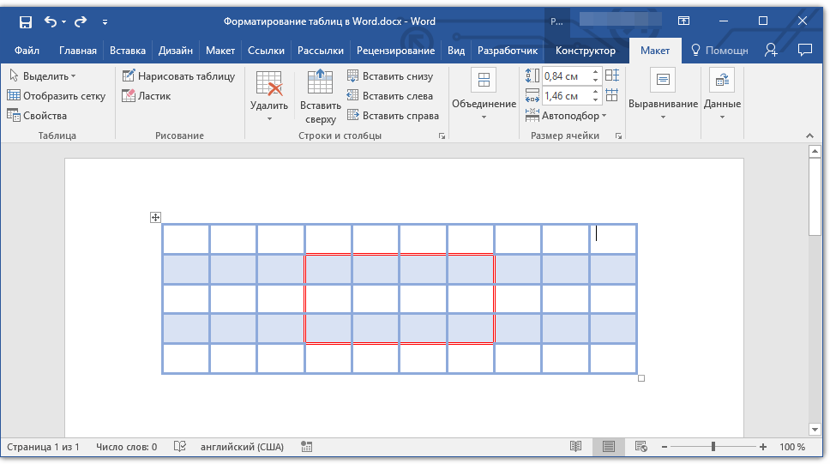Toggle ribbon display options icon

coord(683,21)
